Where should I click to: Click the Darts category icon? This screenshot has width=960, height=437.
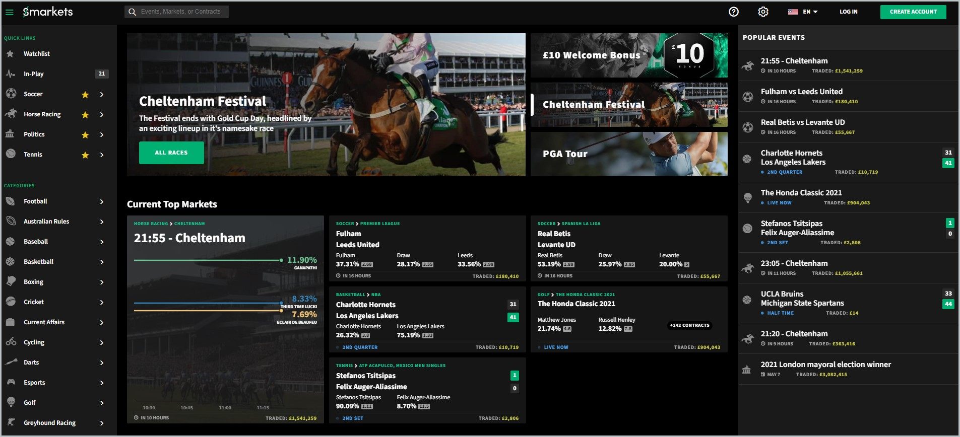point(11,362)
